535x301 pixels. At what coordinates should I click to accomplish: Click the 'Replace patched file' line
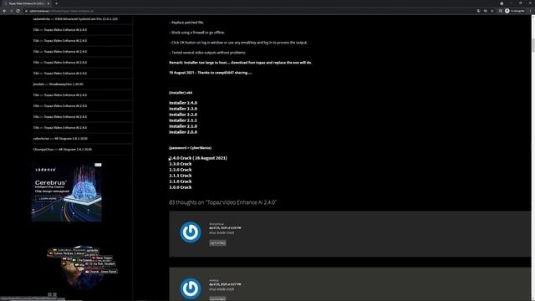point(186,23)
